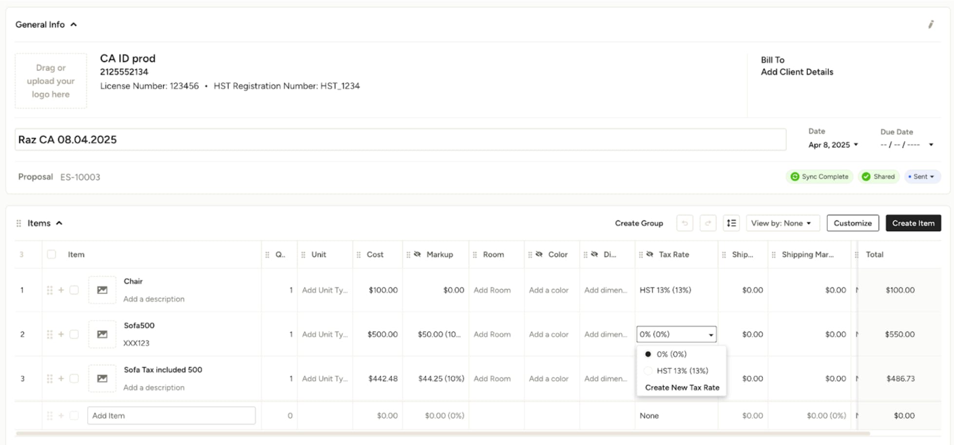The width and height of the screenshot is (954, 445).
Task: Click the Customize button
Action: click(853, 223)
